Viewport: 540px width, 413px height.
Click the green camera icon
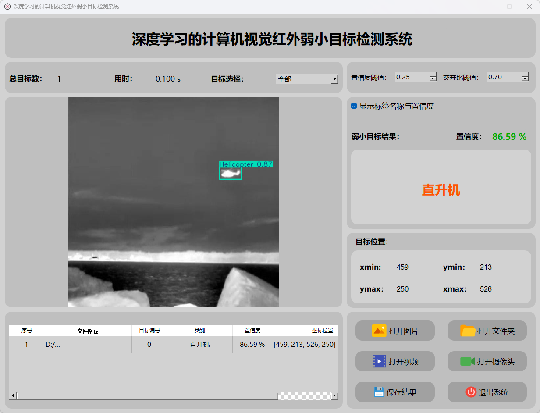tap(467, 361)
